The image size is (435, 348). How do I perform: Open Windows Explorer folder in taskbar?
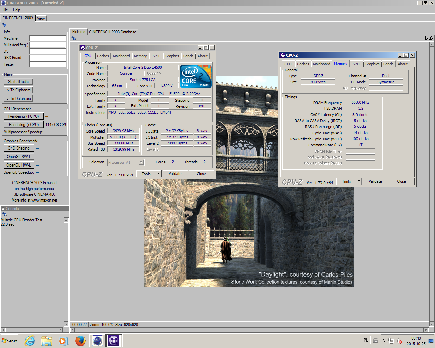tap(47, 341)
